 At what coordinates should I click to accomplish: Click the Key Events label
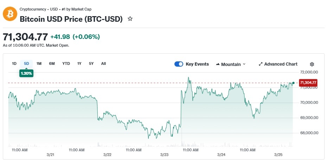[197, 64]
